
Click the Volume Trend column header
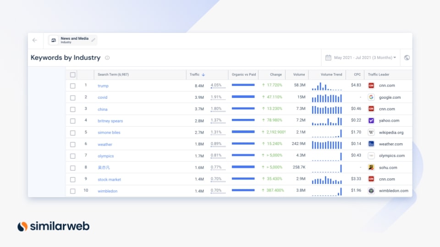(331, 75)
